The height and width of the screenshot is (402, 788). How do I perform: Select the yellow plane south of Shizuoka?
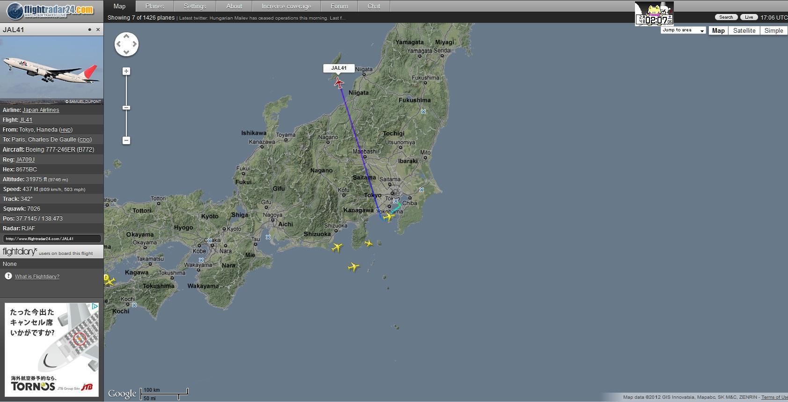coord(337,247)
